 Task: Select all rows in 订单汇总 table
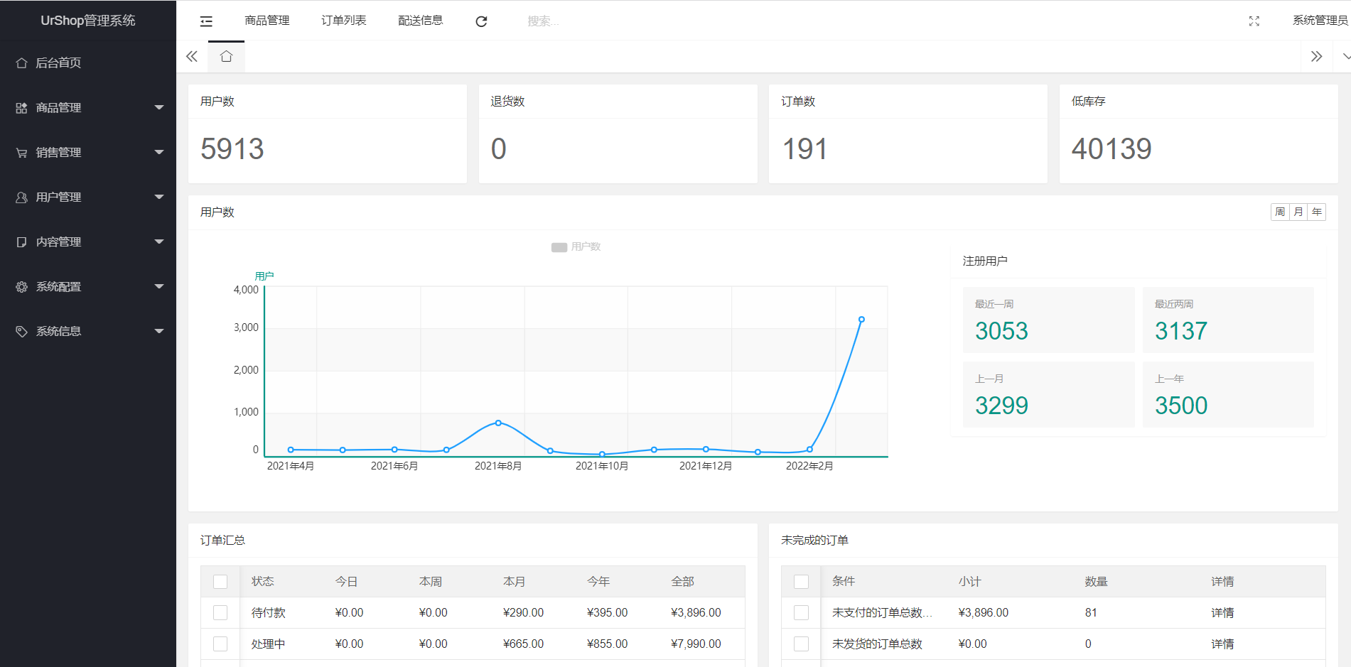(220, 582)
